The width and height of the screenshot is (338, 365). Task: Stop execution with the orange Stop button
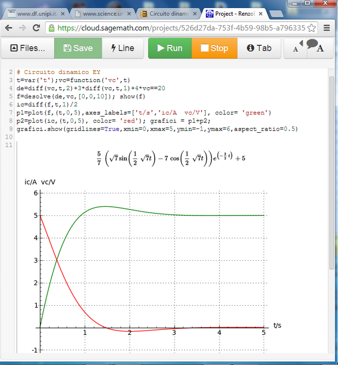point(214,48)
